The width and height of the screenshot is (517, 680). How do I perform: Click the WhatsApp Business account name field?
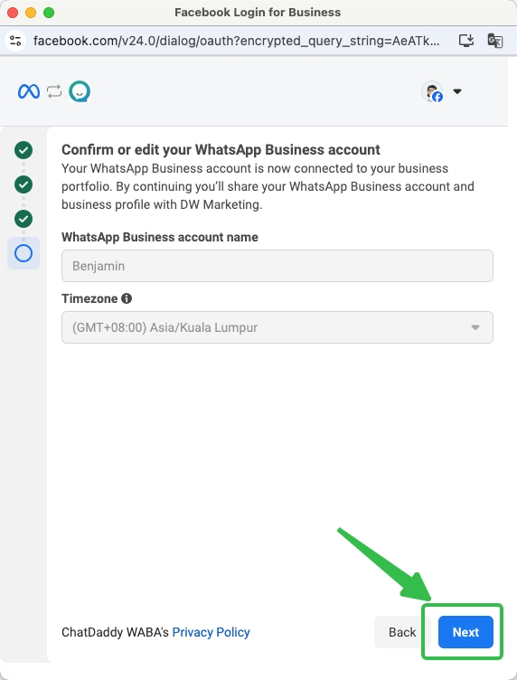[277, 266]
